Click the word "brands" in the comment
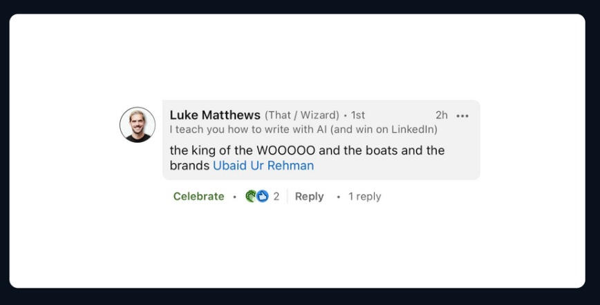The height and width of the screenshot is (305, 600). 189,166
